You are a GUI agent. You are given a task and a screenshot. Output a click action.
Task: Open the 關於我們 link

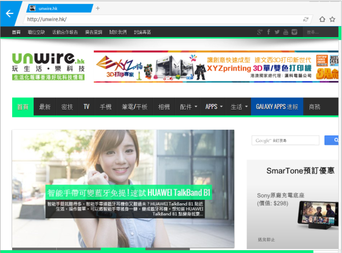click(118, 32)
